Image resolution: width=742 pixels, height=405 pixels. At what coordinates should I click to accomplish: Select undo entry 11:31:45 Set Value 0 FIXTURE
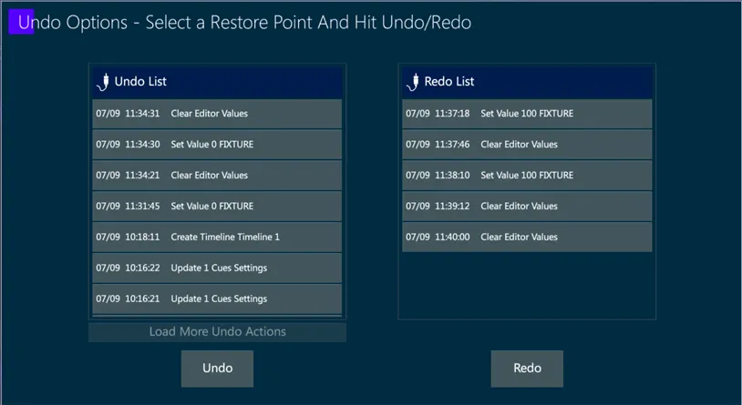coord(217,206)
